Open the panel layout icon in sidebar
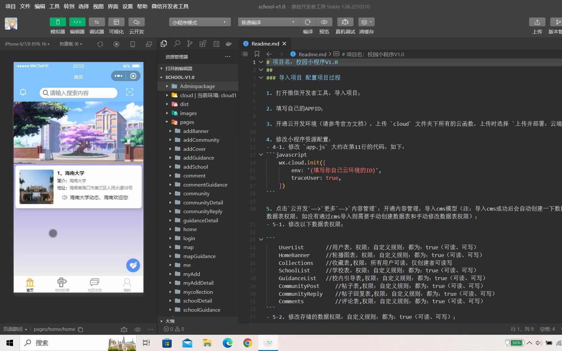Viewport: 562px width, 351px height. click(x=216, y=44)
